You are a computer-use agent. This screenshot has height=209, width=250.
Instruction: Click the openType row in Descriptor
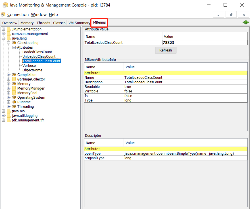166,154
